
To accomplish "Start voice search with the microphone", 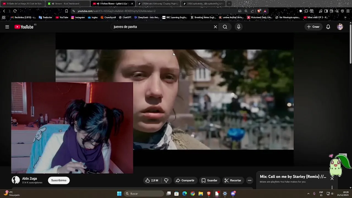I will tap(239, 27).
